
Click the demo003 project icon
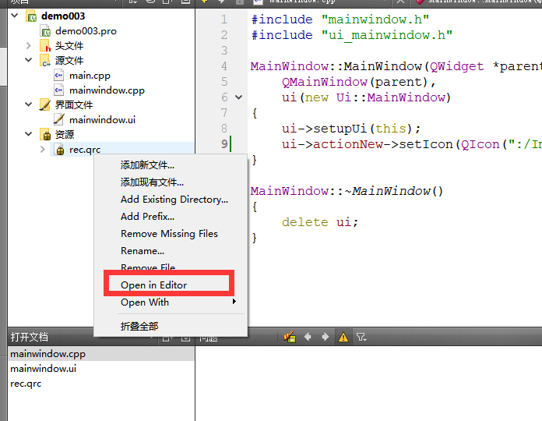pos(31,16)
